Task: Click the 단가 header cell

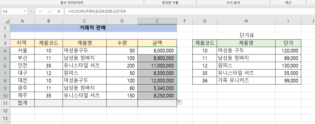Action: [x=288, y=43]
